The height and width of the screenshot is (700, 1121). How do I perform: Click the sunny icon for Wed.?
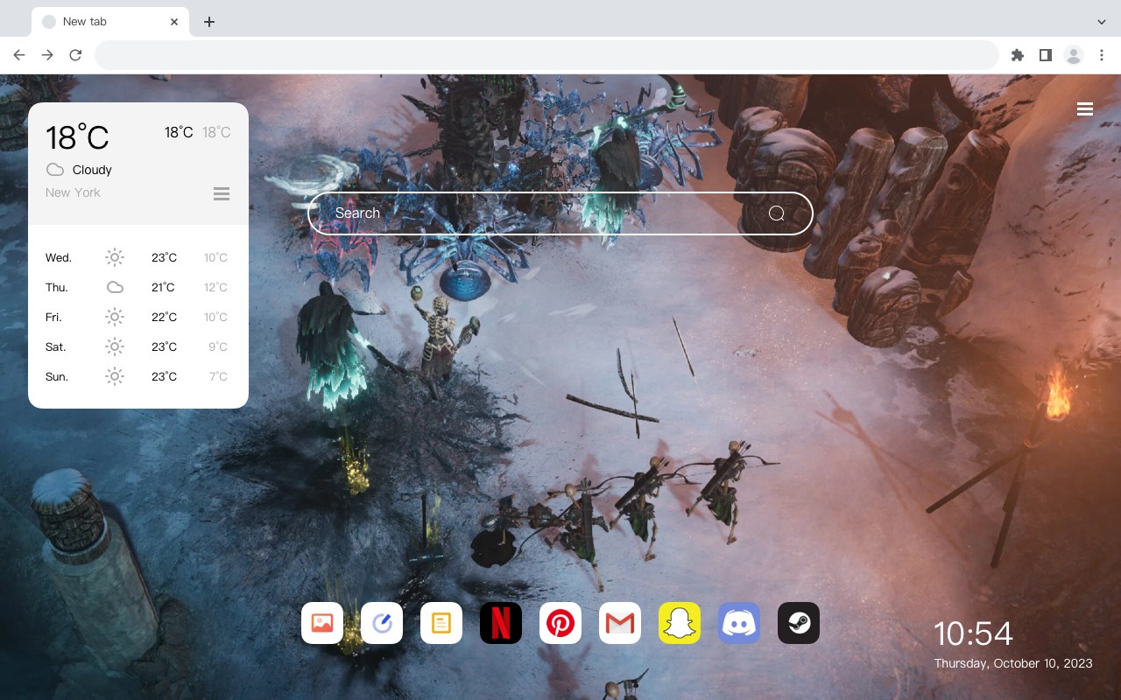pyautogui.click(x=115, y=257)
